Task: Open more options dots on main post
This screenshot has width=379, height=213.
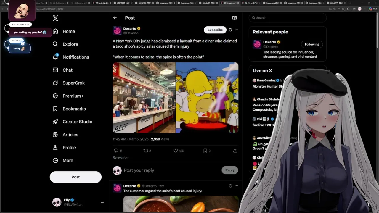Action: tap(236, 30)
